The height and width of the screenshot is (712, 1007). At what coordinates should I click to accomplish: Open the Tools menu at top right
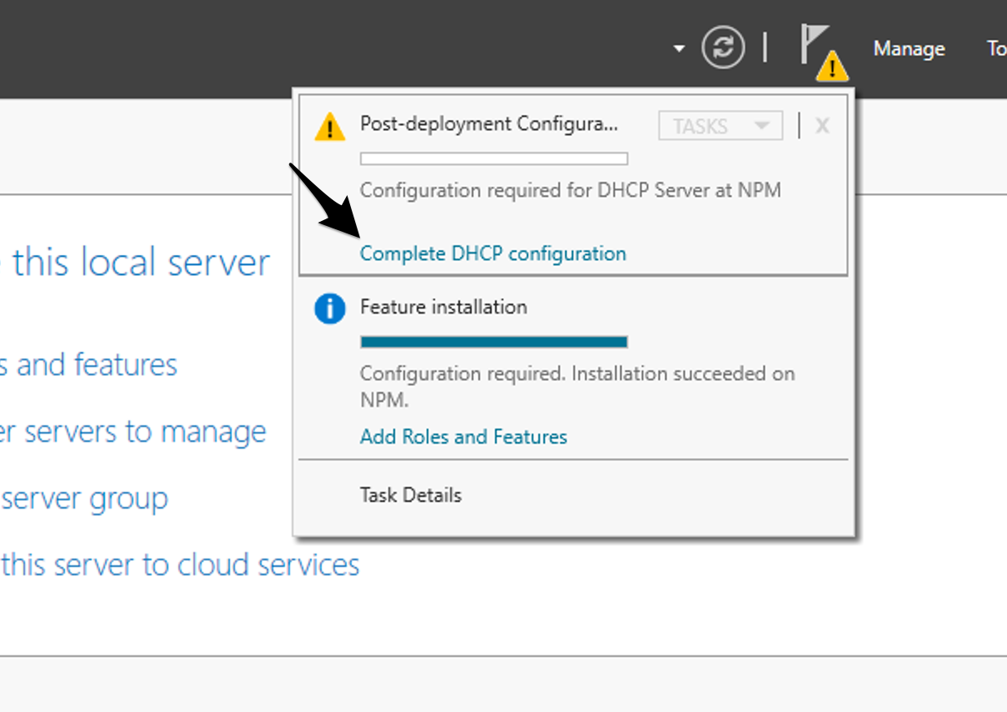(x=996, y=48)
